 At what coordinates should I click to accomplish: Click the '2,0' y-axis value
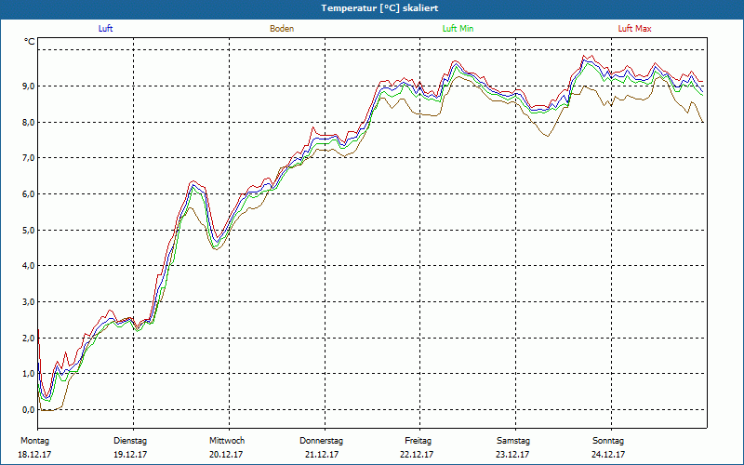[29, 338]
